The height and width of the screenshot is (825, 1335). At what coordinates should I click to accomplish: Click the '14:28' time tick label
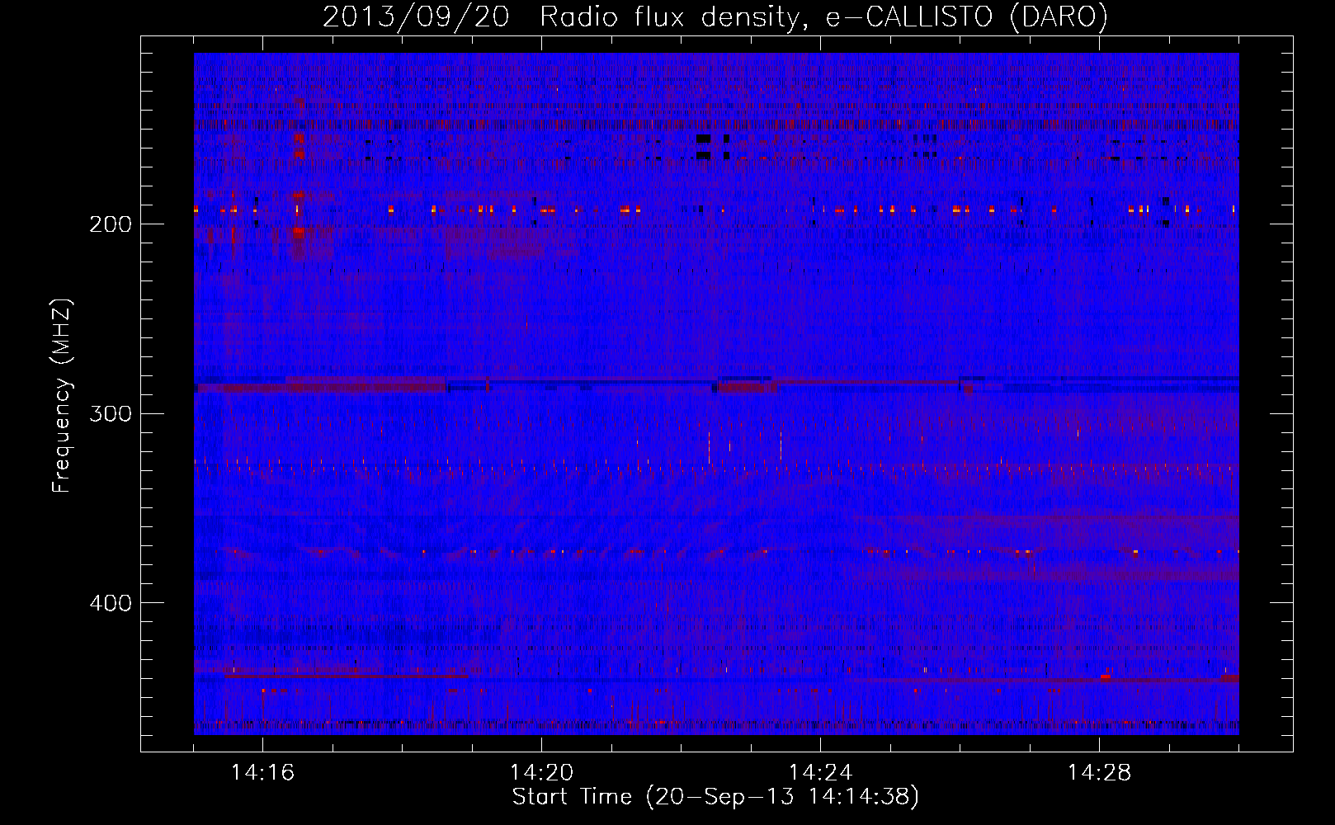(1099, 773)
